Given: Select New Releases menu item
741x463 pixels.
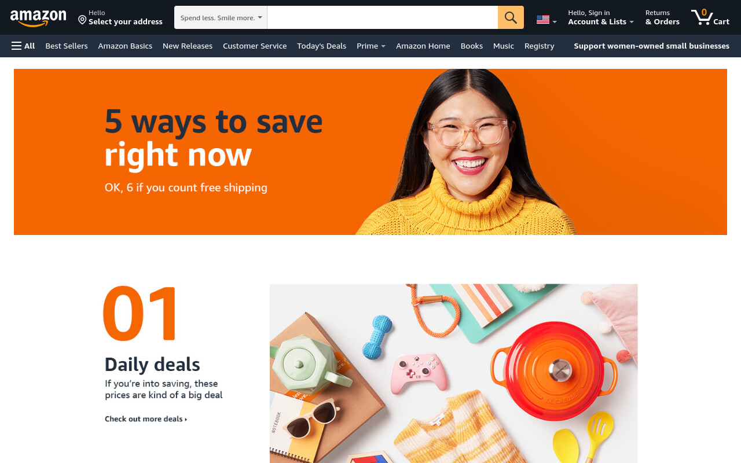Looking at the screenshot, I should (188, 46).
